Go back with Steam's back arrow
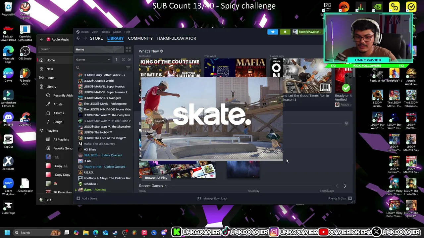 click(x=78, y=38)
